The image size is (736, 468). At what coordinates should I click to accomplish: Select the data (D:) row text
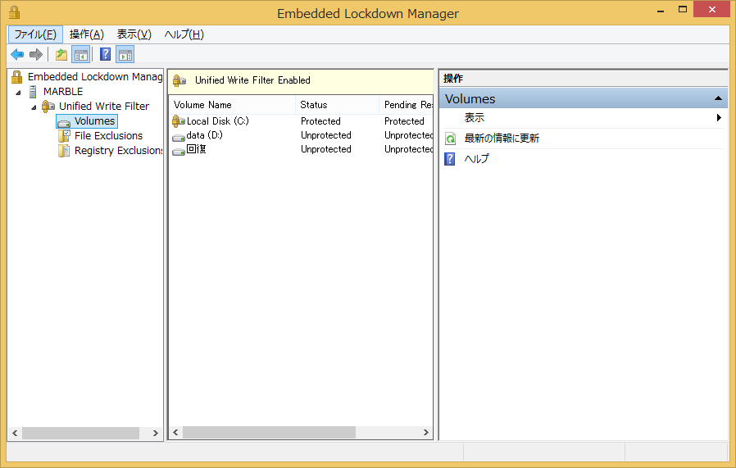[x=204, y=135]
